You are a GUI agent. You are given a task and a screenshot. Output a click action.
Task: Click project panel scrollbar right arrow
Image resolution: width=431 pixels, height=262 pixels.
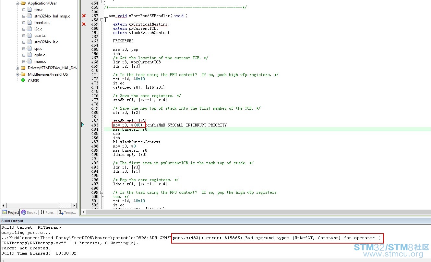pyautogui.click(x=74, y=205)
